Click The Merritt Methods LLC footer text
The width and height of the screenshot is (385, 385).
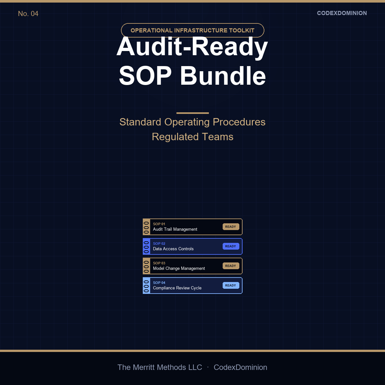[160, 367]
